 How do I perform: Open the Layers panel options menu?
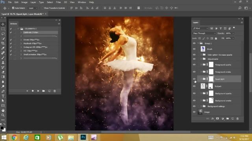click(x=242, y=23)
